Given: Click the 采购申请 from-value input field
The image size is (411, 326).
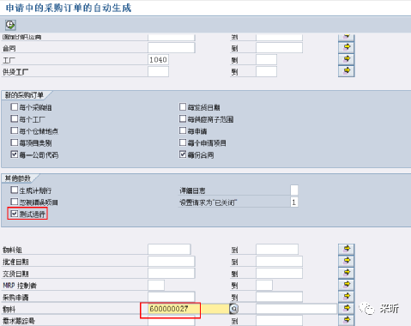Looking at the screenshot, I should [x=172, y=297].
